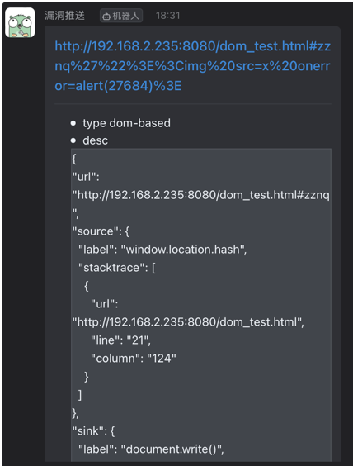Screen dimensions: 353x466
Task: Click the "column": "124" entry
Action: tap(134, 359)
